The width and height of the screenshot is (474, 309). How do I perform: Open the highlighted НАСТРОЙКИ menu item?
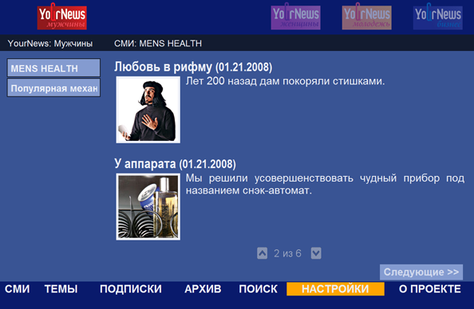tap(335, 289)
